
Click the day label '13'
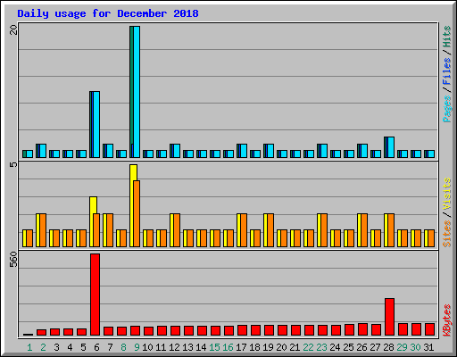point(187,347)
